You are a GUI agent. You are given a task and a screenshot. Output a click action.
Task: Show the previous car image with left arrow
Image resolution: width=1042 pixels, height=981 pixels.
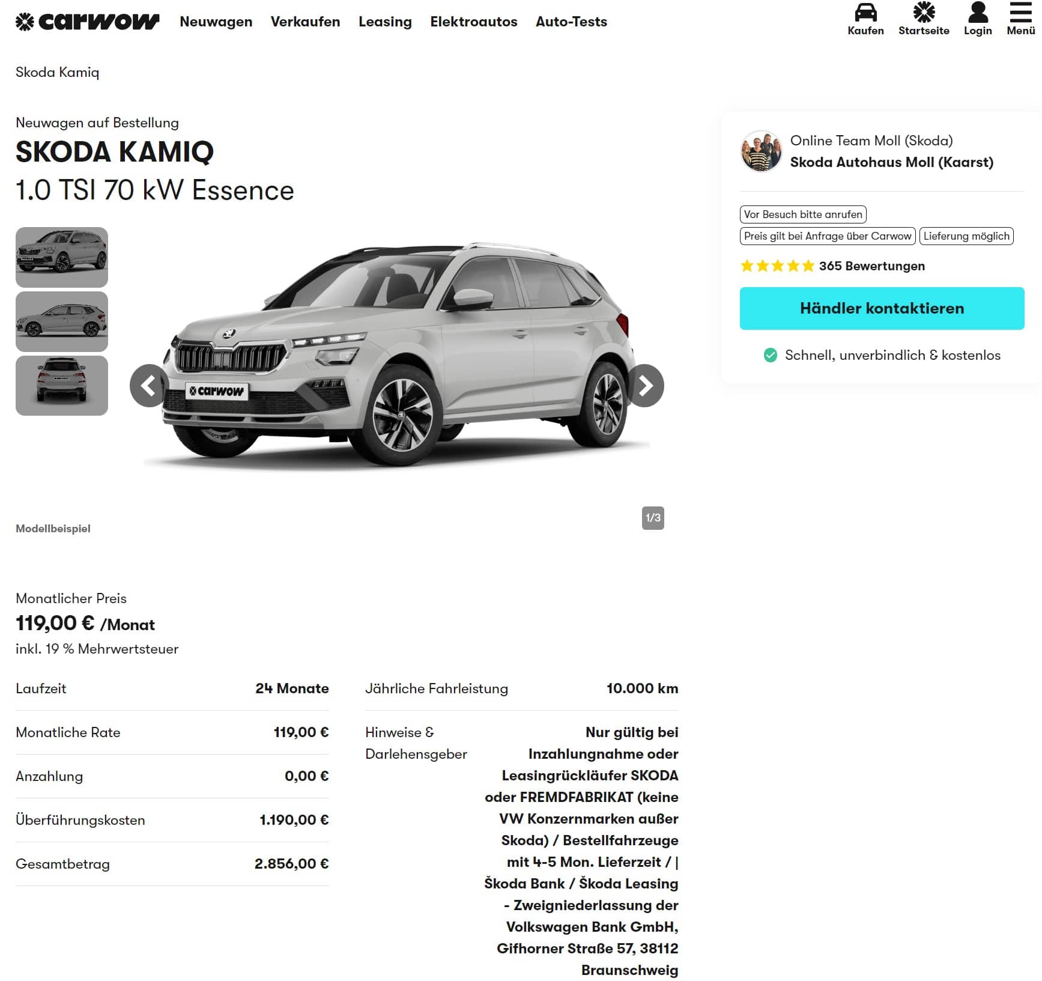149,386
